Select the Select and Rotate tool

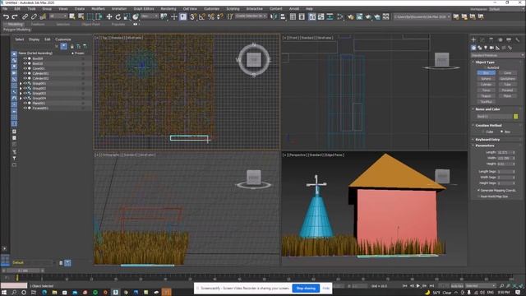118,16
